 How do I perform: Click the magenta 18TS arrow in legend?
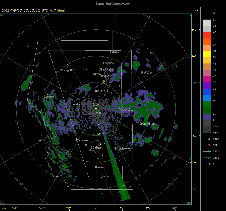click(207, 164)
